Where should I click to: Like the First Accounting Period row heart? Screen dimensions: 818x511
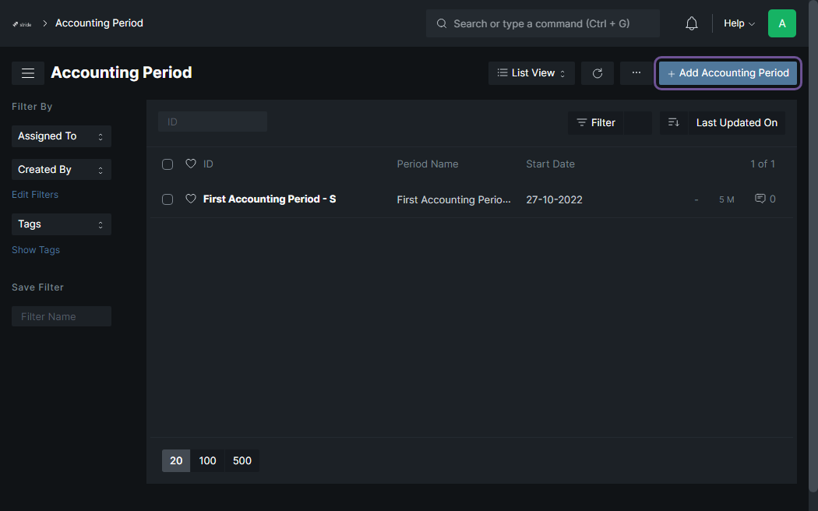click(x=191, y=199)
